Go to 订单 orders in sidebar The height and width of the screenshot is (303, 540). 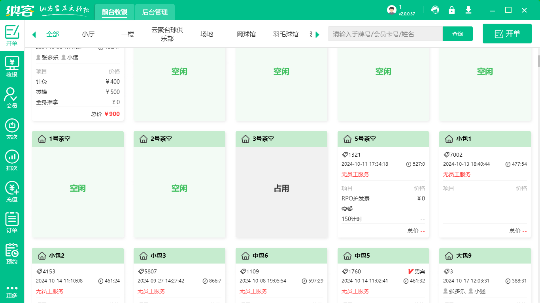coord(12,223)
